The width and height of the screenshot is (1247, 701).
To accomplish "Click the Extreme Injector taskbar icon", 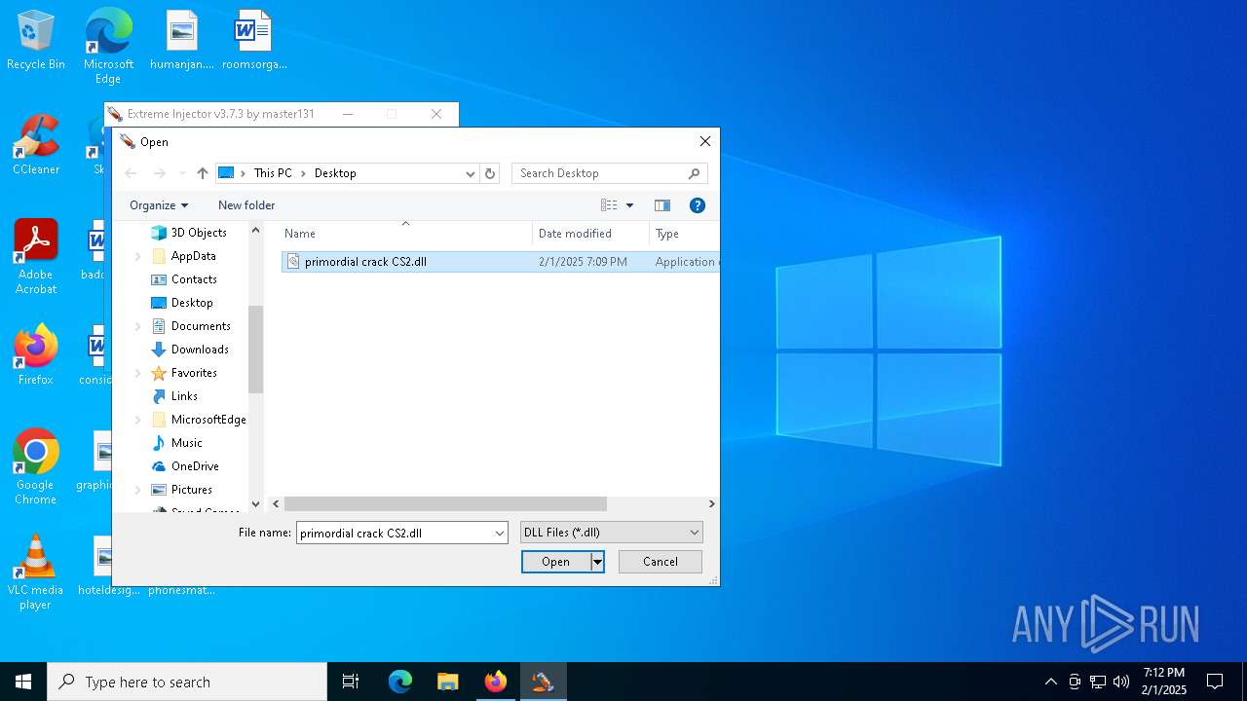I will tap(544, 682).
